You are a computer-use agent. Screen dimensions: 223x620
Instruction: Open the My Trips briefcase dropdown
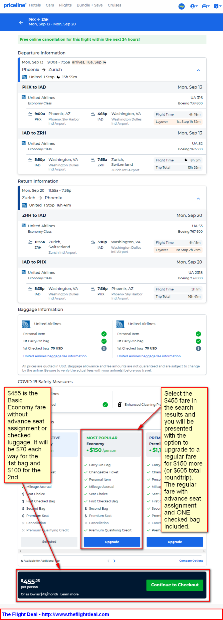coord(206,6)
